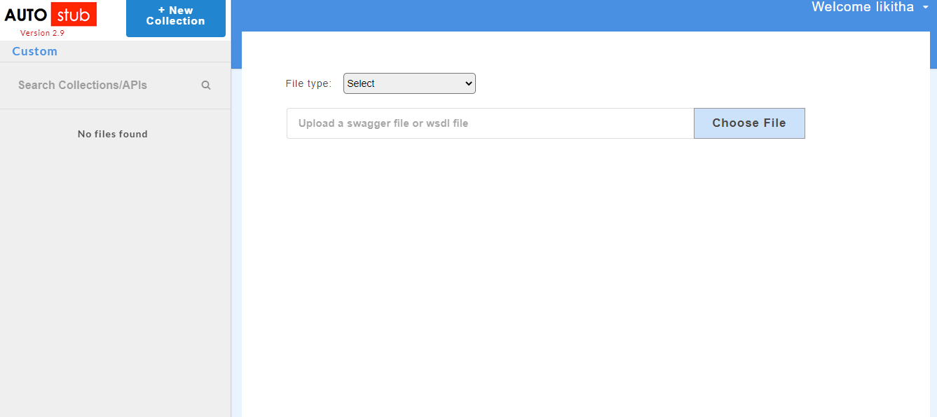This screenshot has width=937, height=417.
Task: Click the Version 2.9 label
Action: pos(42,33)
